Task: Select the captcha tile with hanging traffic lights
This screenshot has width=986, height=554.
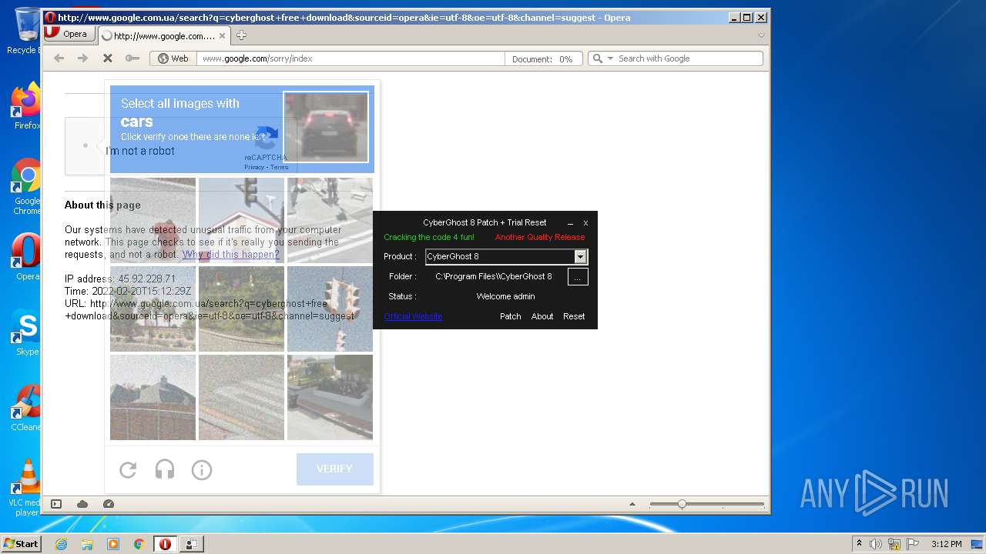Action: pyautogui.click(x=330, y=309)
